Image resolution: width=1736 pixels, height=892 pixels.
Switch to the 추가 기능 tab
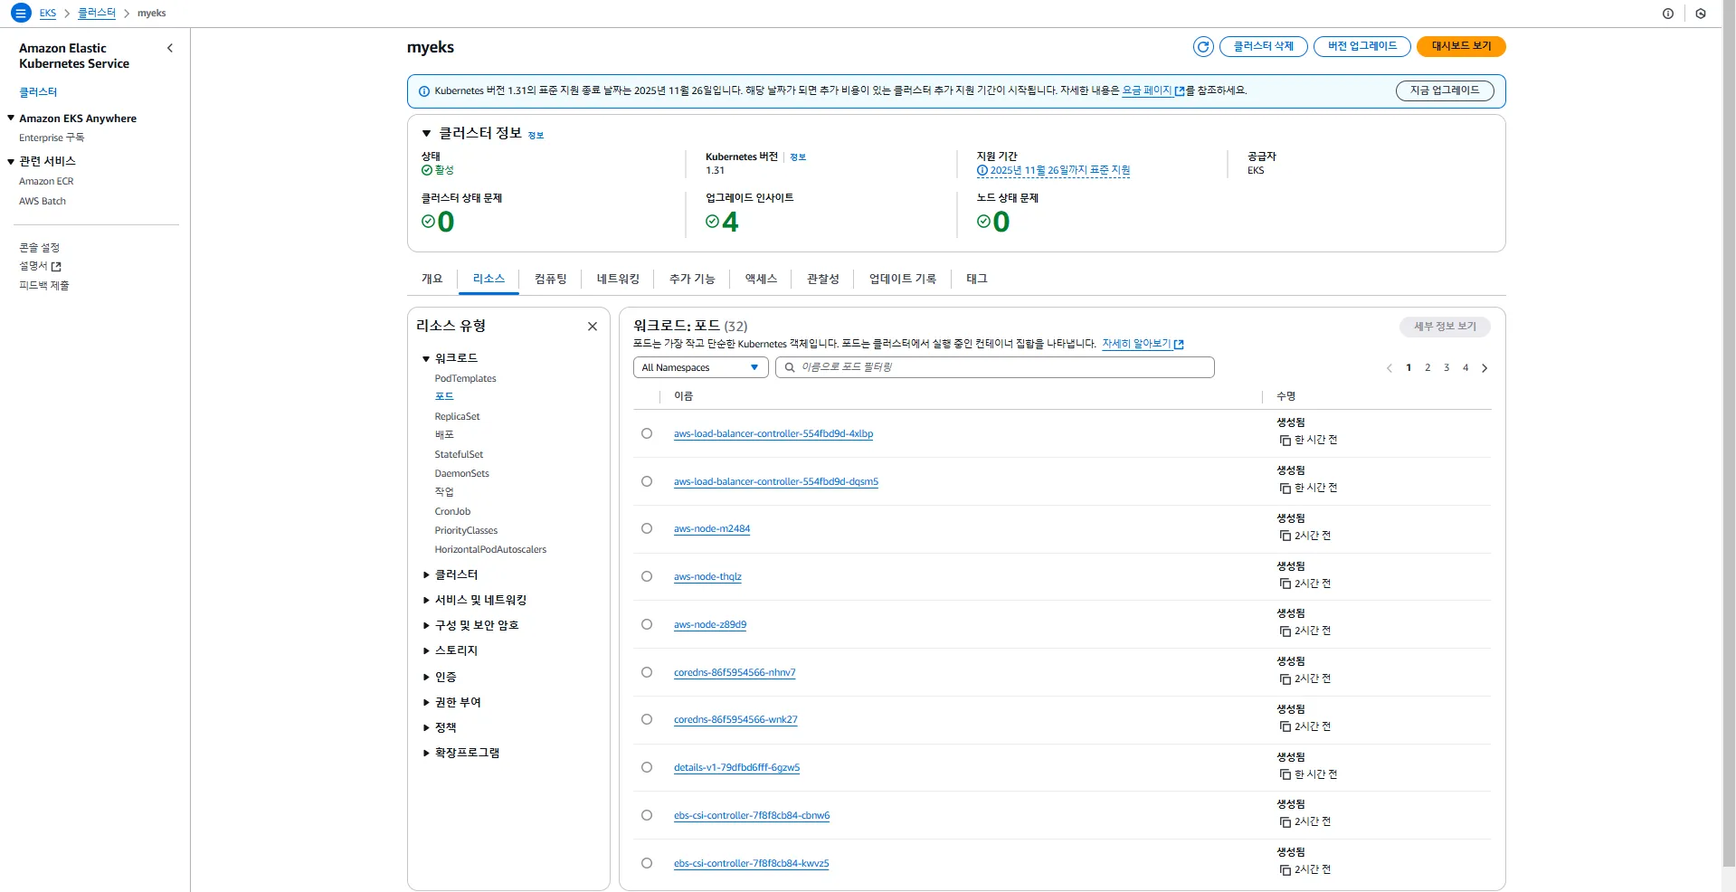click(692, 279)
